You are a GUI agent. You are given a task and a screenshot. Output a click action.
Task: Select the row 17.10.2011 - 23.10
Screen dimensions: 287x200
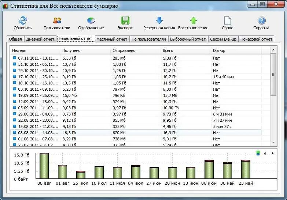click(x=136, y=77)
